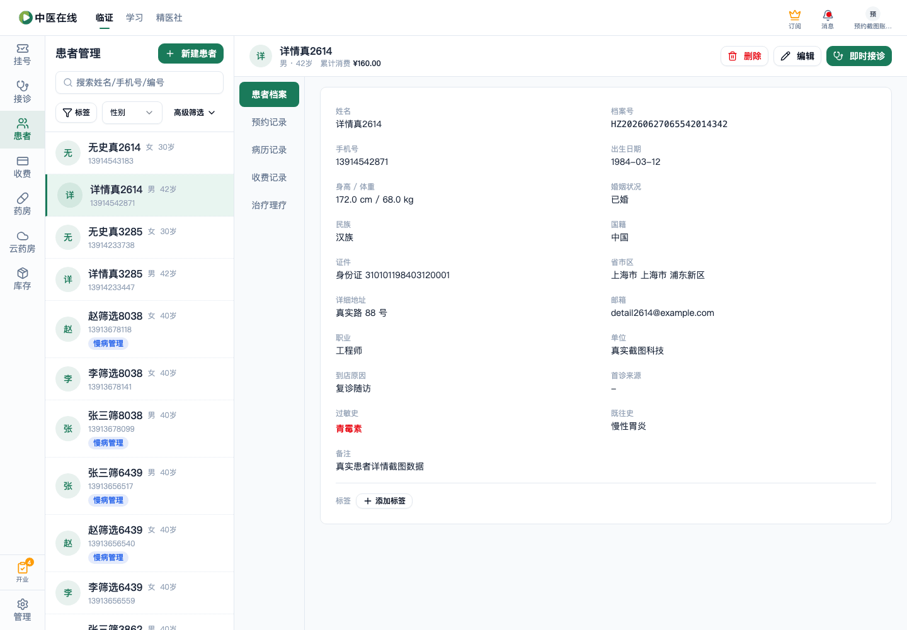The width and height of the screenshot is (907, 630).
Task: Open 开业 checklist icon with badge
Action: (23, 571)
